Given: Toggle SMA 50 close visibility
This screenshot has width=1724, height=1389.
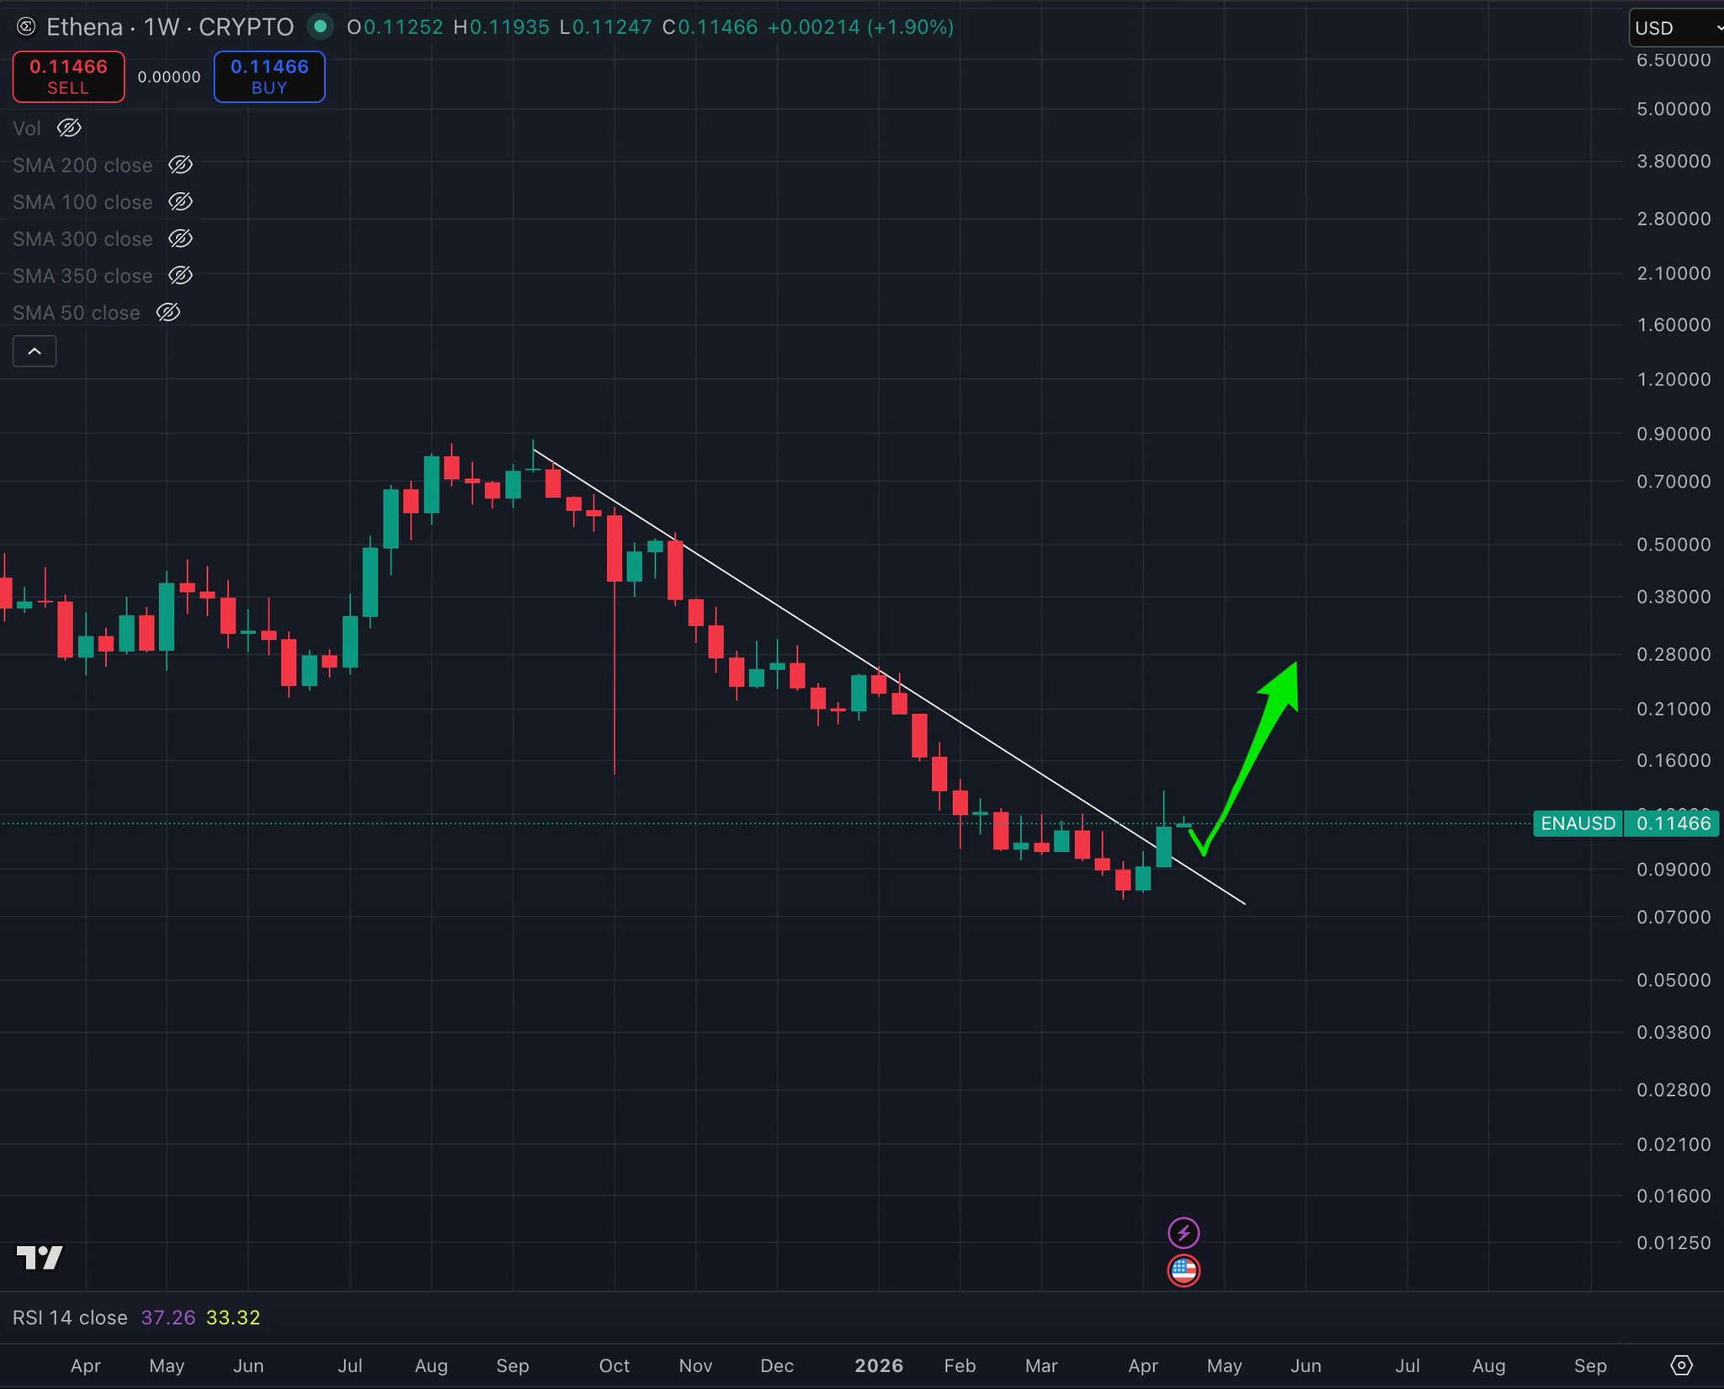Looking at the screenshot, I should (x=168, y=312).
